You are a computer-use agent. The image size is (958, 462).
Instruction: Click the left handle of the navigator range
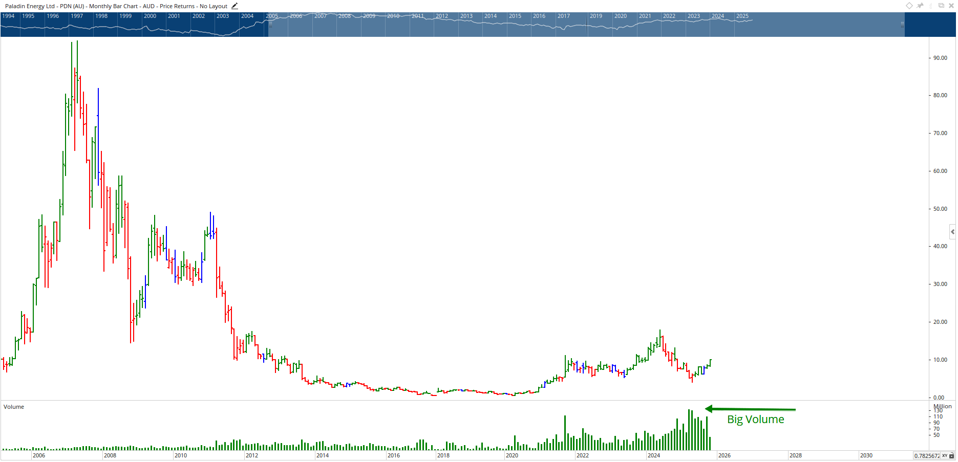270,24
